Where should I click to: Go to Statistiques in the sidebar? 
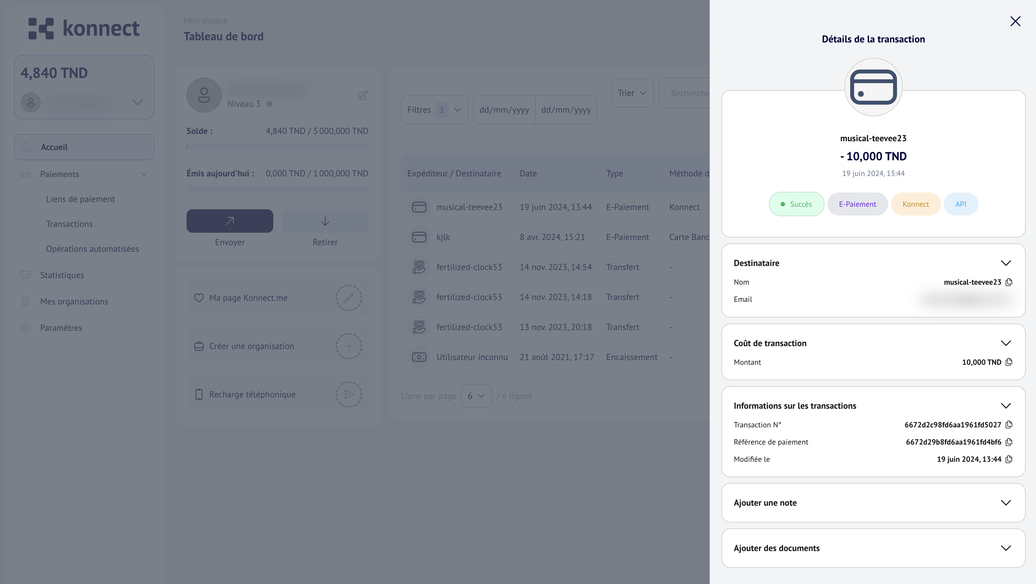point(62,275)
